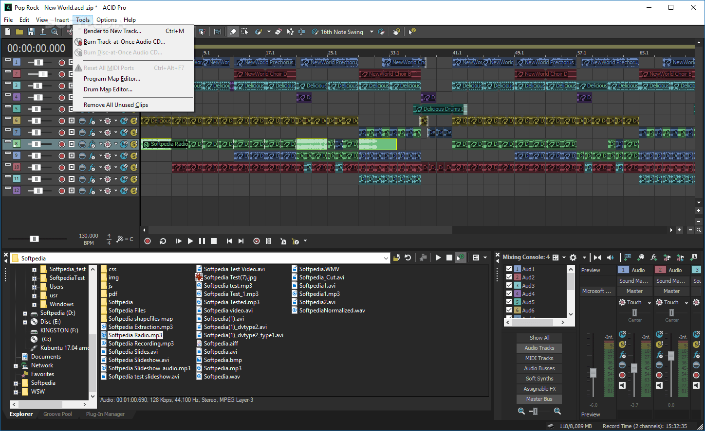Click the What's This help icon
This screenshot has width=705, height=431.
coord(412,32)
